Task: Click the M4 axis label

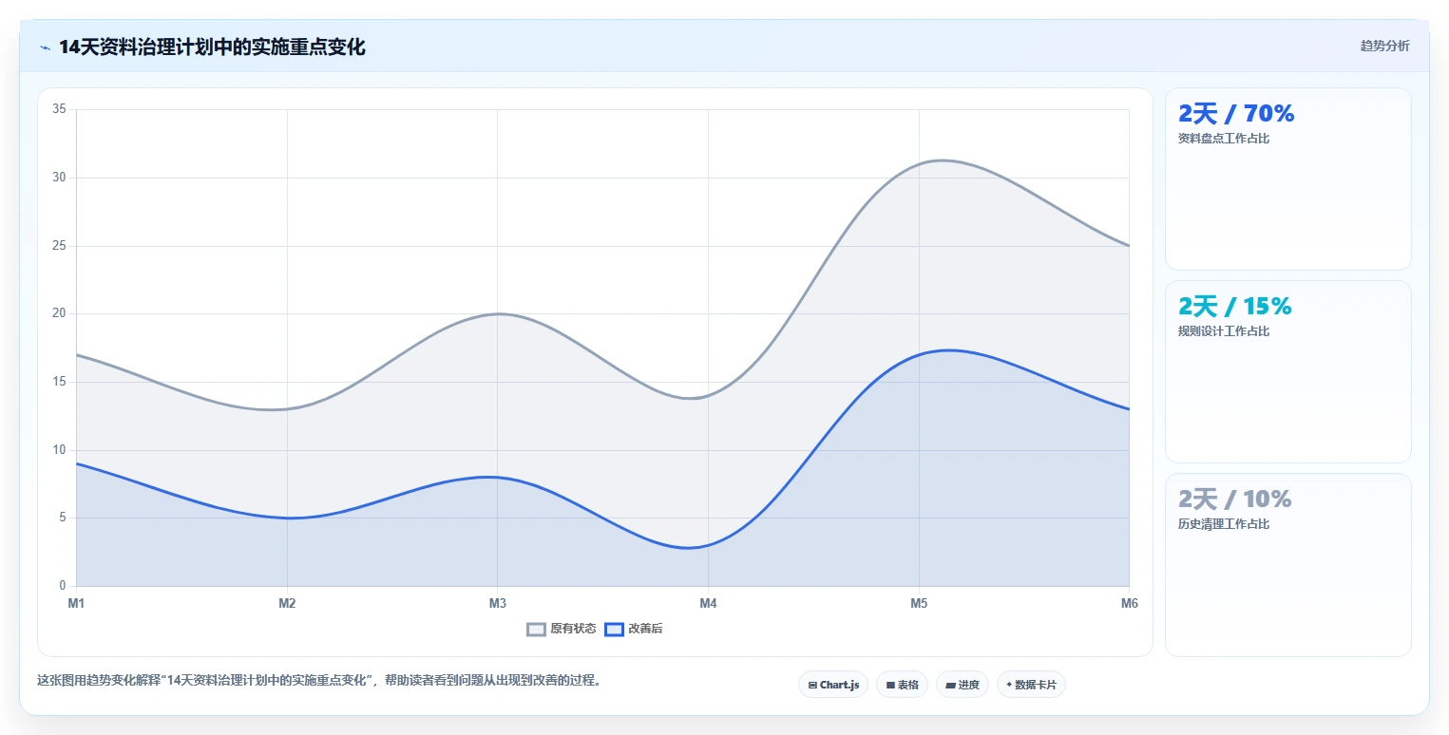Action: [708, 603]
